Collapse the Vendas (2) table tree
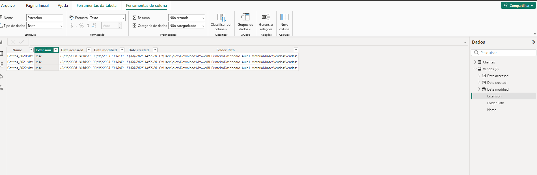Image resolution: width=537 pixels, height=175 pixels. click(x=475, y=69)
